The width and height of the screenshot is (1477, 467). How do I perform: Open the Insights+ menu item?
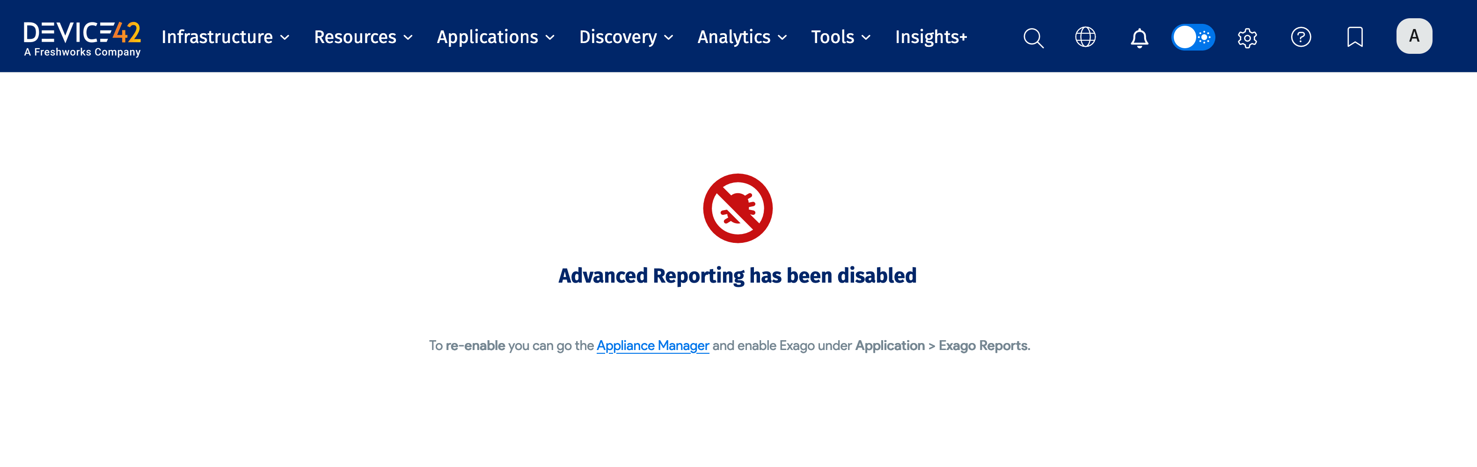[x=930, y=37]
